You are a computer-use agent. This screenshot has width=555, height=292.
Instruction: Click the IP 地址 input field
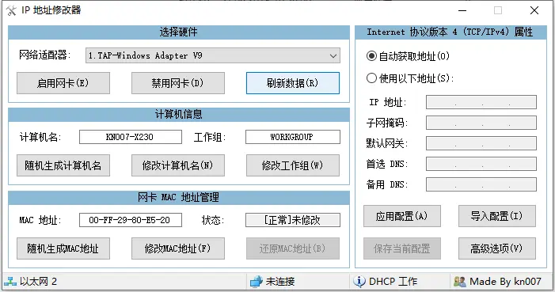pos(481,102)
